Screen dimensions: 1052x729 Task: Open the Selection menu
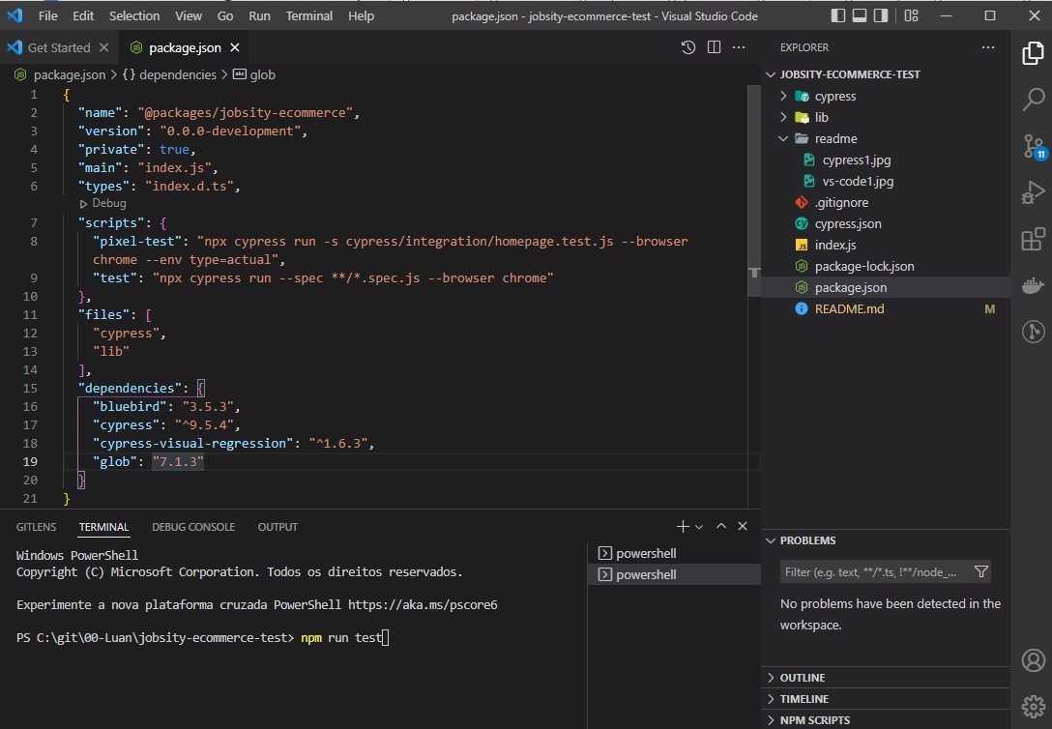pos(134,15)
